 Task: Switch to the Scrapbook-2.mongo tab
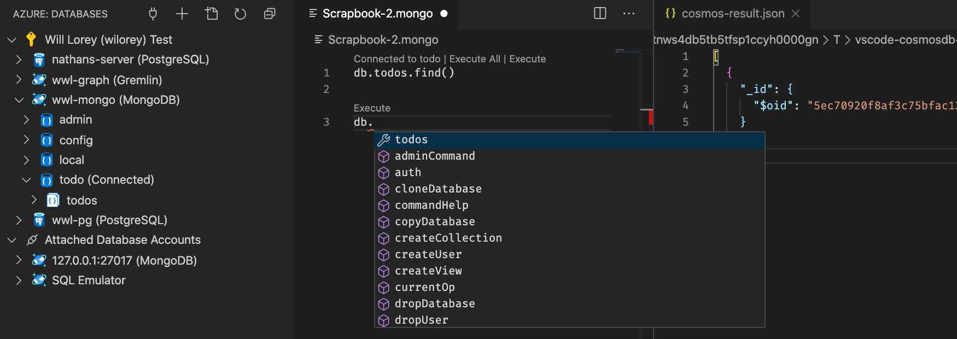[x=377, y=14]
